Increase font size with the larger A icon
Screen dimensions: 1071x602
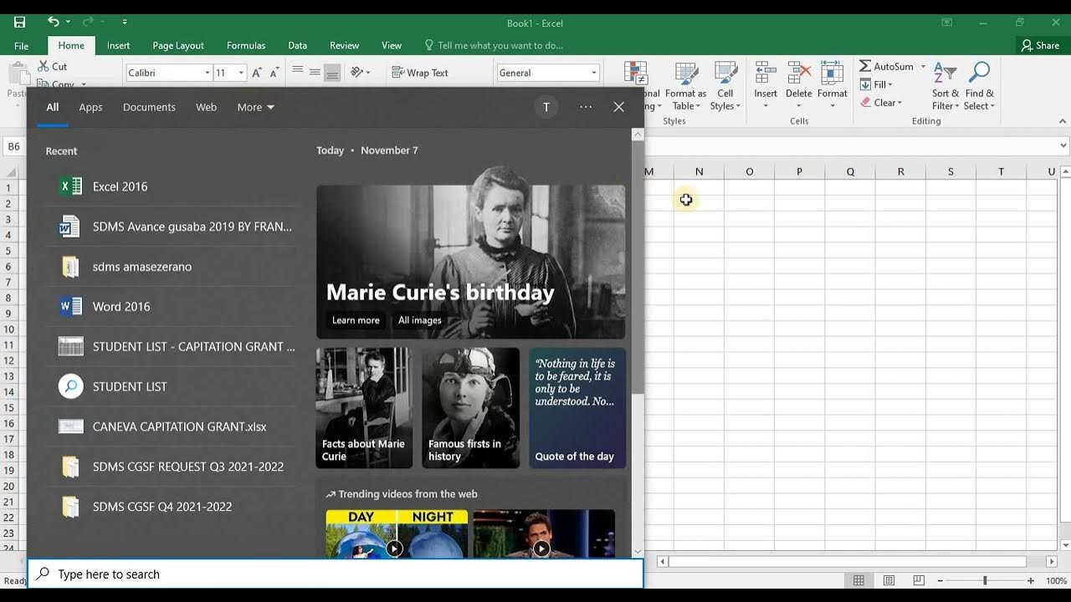click(x=257, y=73)
